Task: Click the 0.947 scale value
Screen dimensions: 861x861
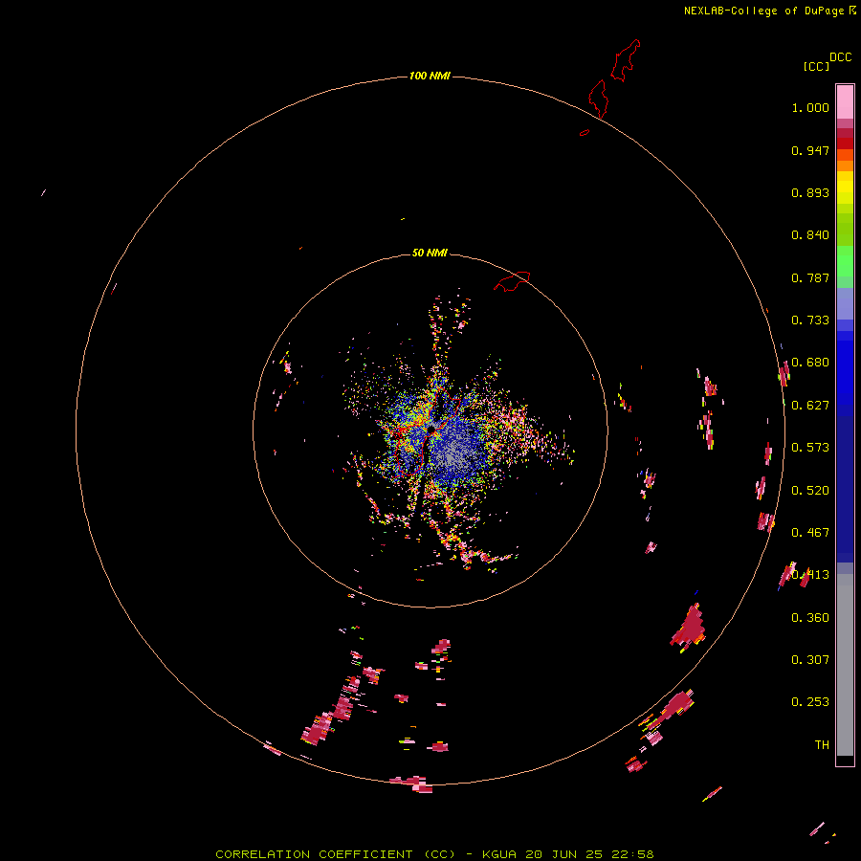Action: (x=810, y=150)
